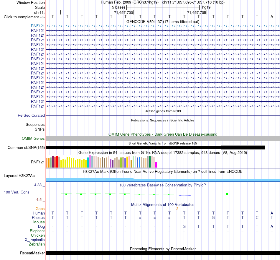Click the 71,657,700 ruler position marker

(x=123, y=12)
